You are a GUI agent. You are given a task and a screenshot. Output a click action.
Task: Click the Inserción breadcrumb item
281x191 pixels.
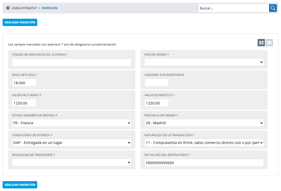coord(49,8)
